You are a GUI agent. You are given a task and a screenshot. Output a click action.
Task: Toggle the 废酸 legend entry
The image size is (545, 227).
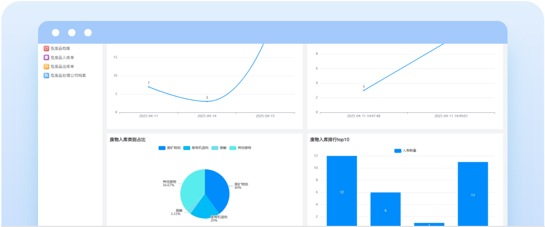(x=219, y=148)
